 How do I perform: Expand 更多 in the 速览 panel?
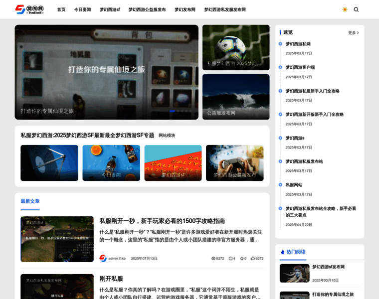point(354,32)
